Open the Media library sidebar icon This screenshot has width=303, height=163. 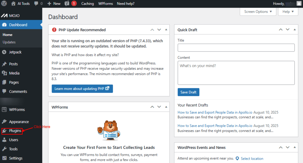(4, 73)
